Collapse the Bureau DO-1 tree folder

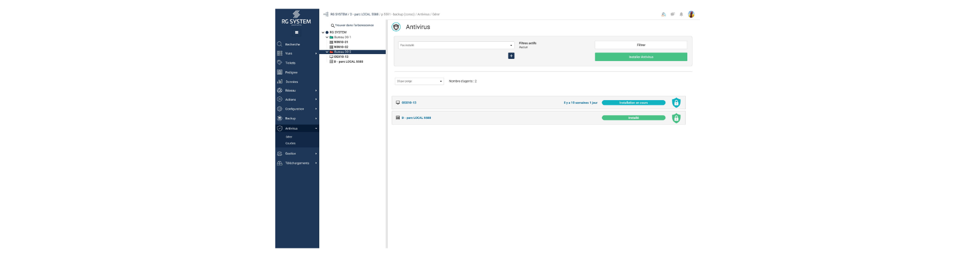click(x=327, y=37)
